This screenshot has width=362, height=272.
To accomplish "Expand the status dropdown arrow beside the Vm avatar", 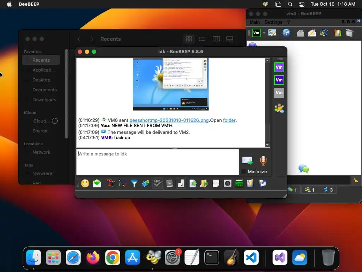I will (x=264, y=33).
